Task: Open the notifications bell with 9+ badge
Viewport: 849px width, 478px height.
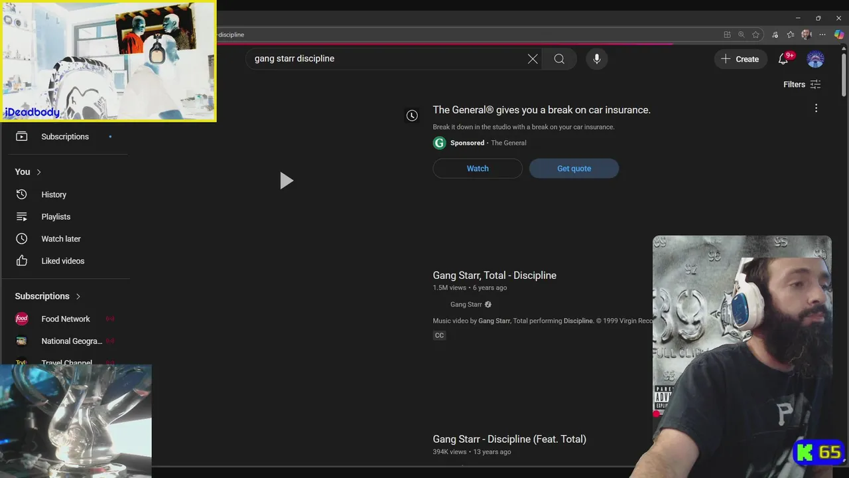Action: click(x=783, y=59)
